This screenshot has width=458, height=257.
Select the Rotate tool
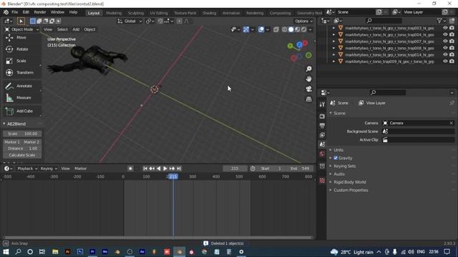tap(22, 49)
